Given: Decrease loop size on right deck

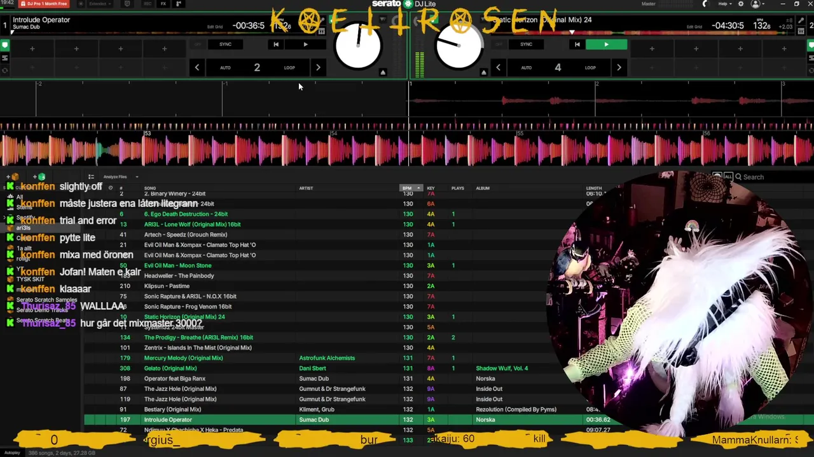Looking at the screenshot, I should [498, 67].
